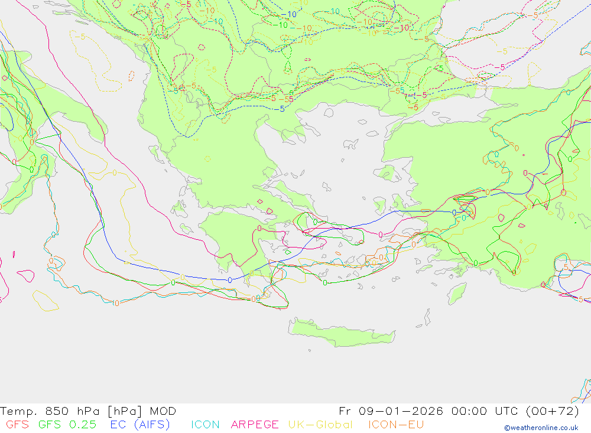The height and width of the screenshot is (433, 591).
Task: Click the blue EC (AIFS) legend label
Action: 140,425
